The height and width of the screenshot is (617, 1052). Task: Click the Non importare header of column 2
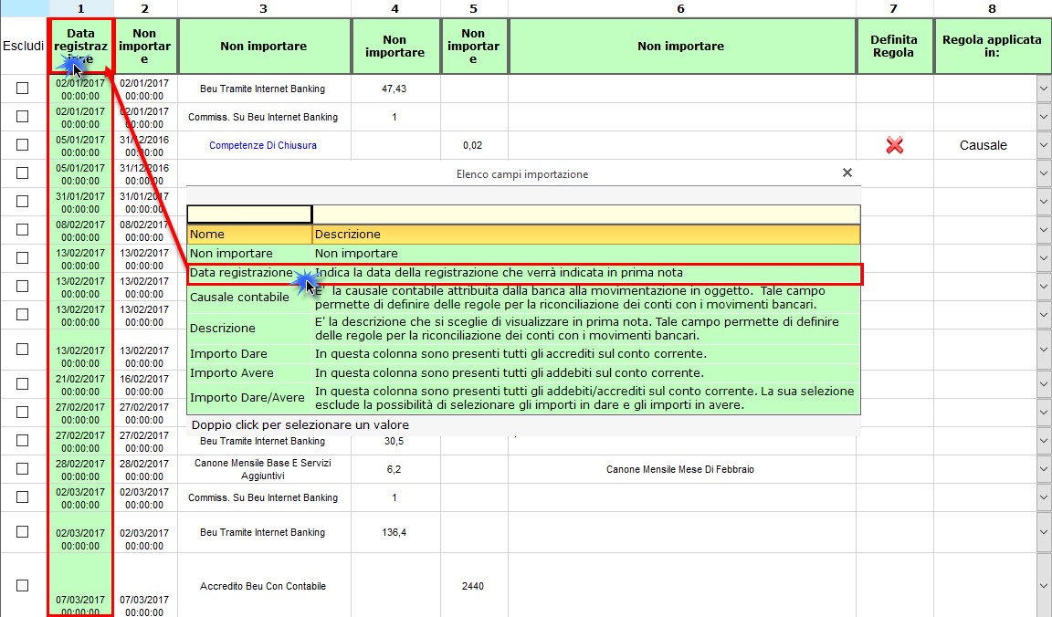(x=144, y=46)
